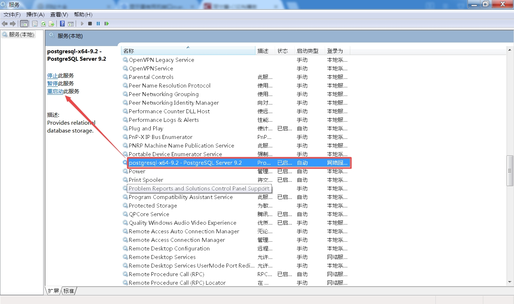The image size is (514, 304).
Task: Click the Restart Service toolbar icon
Action: 106,24
